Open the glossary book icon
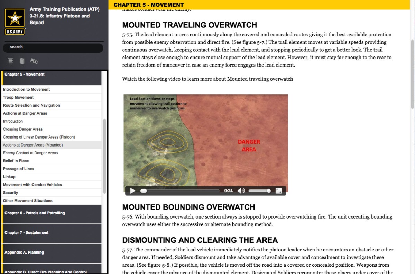Image resolution: width=415 pixels, height=274 pixels. point(21,61)
